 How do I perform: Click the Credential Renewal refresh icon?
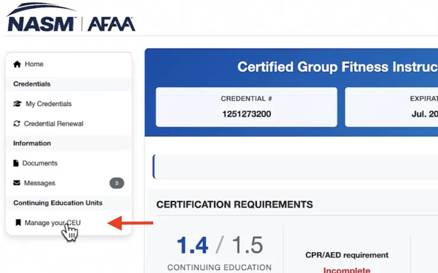pyautogui.click(x=17, y=124)
